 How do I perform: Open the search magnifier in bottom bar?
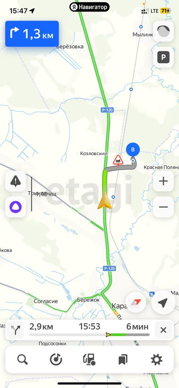[23, 360]
